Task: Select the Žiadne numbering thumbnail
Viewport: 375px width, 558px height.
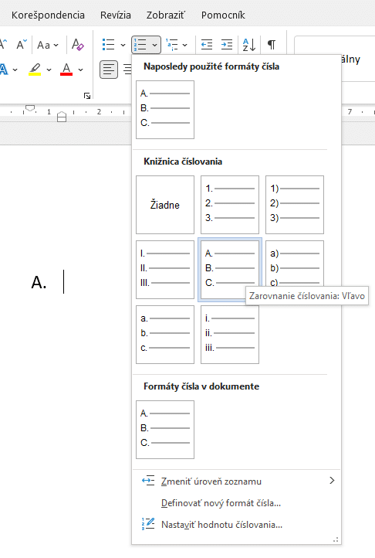Action: pos(165,205)
